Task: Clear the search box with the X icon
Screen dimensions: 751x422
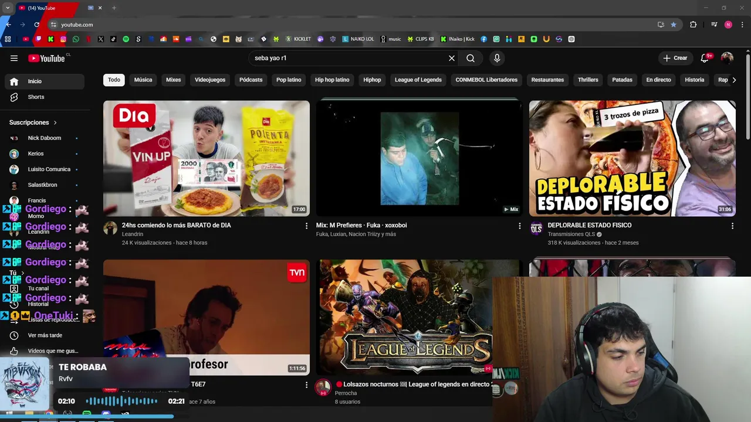Action: (452, 58)
